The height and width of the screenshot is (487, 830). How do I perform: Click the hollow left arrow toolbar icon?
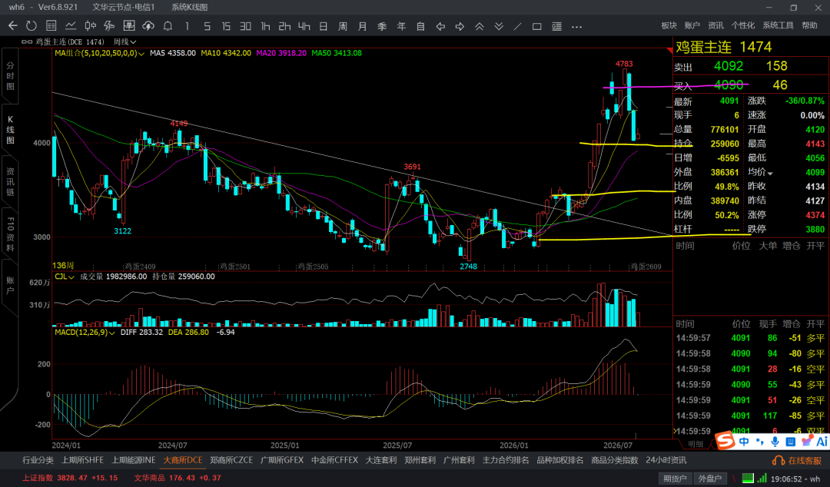tap(440, 26)
